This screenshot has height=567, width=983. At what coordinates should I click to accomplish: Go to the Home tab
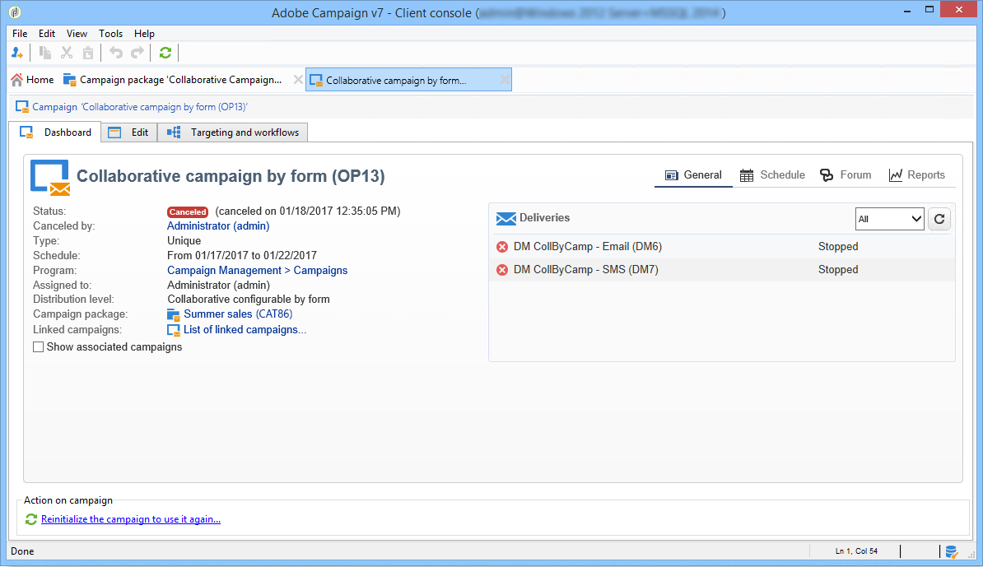coord(32,80)
